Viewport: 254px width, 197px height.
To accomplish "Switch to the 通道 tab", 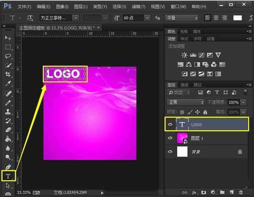I will pyautogui.click(x=185, y=84).
